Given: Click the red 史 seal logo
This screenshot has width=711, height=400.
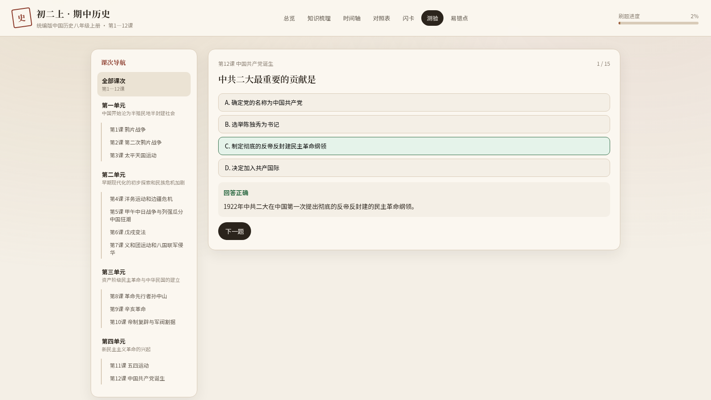Looking at the screenshot, I should (22, 18).
